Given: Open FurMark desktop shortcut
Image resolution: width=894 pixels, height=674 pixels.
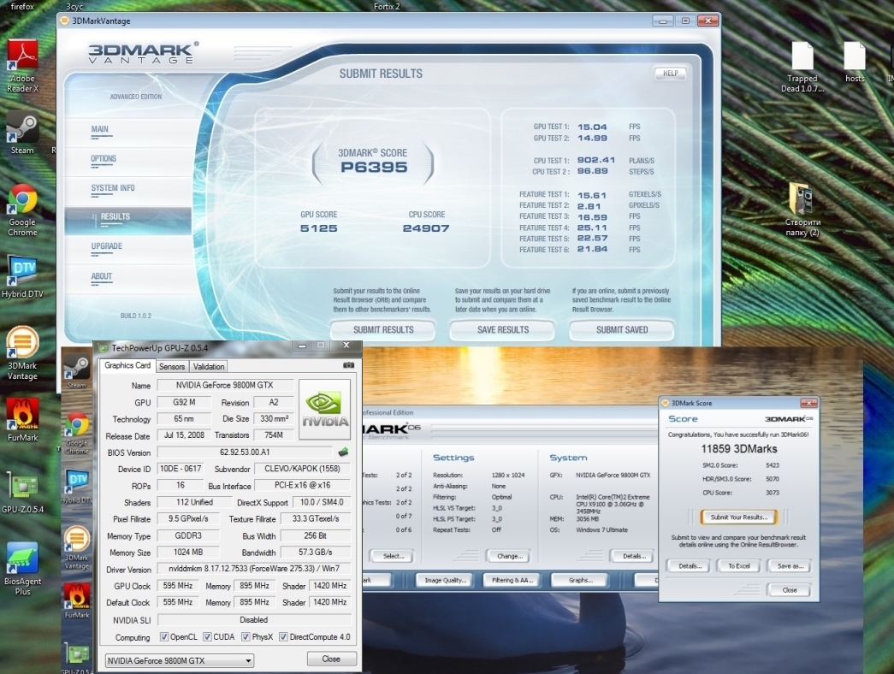Looking at the screenshot, I should click(22, 420).
